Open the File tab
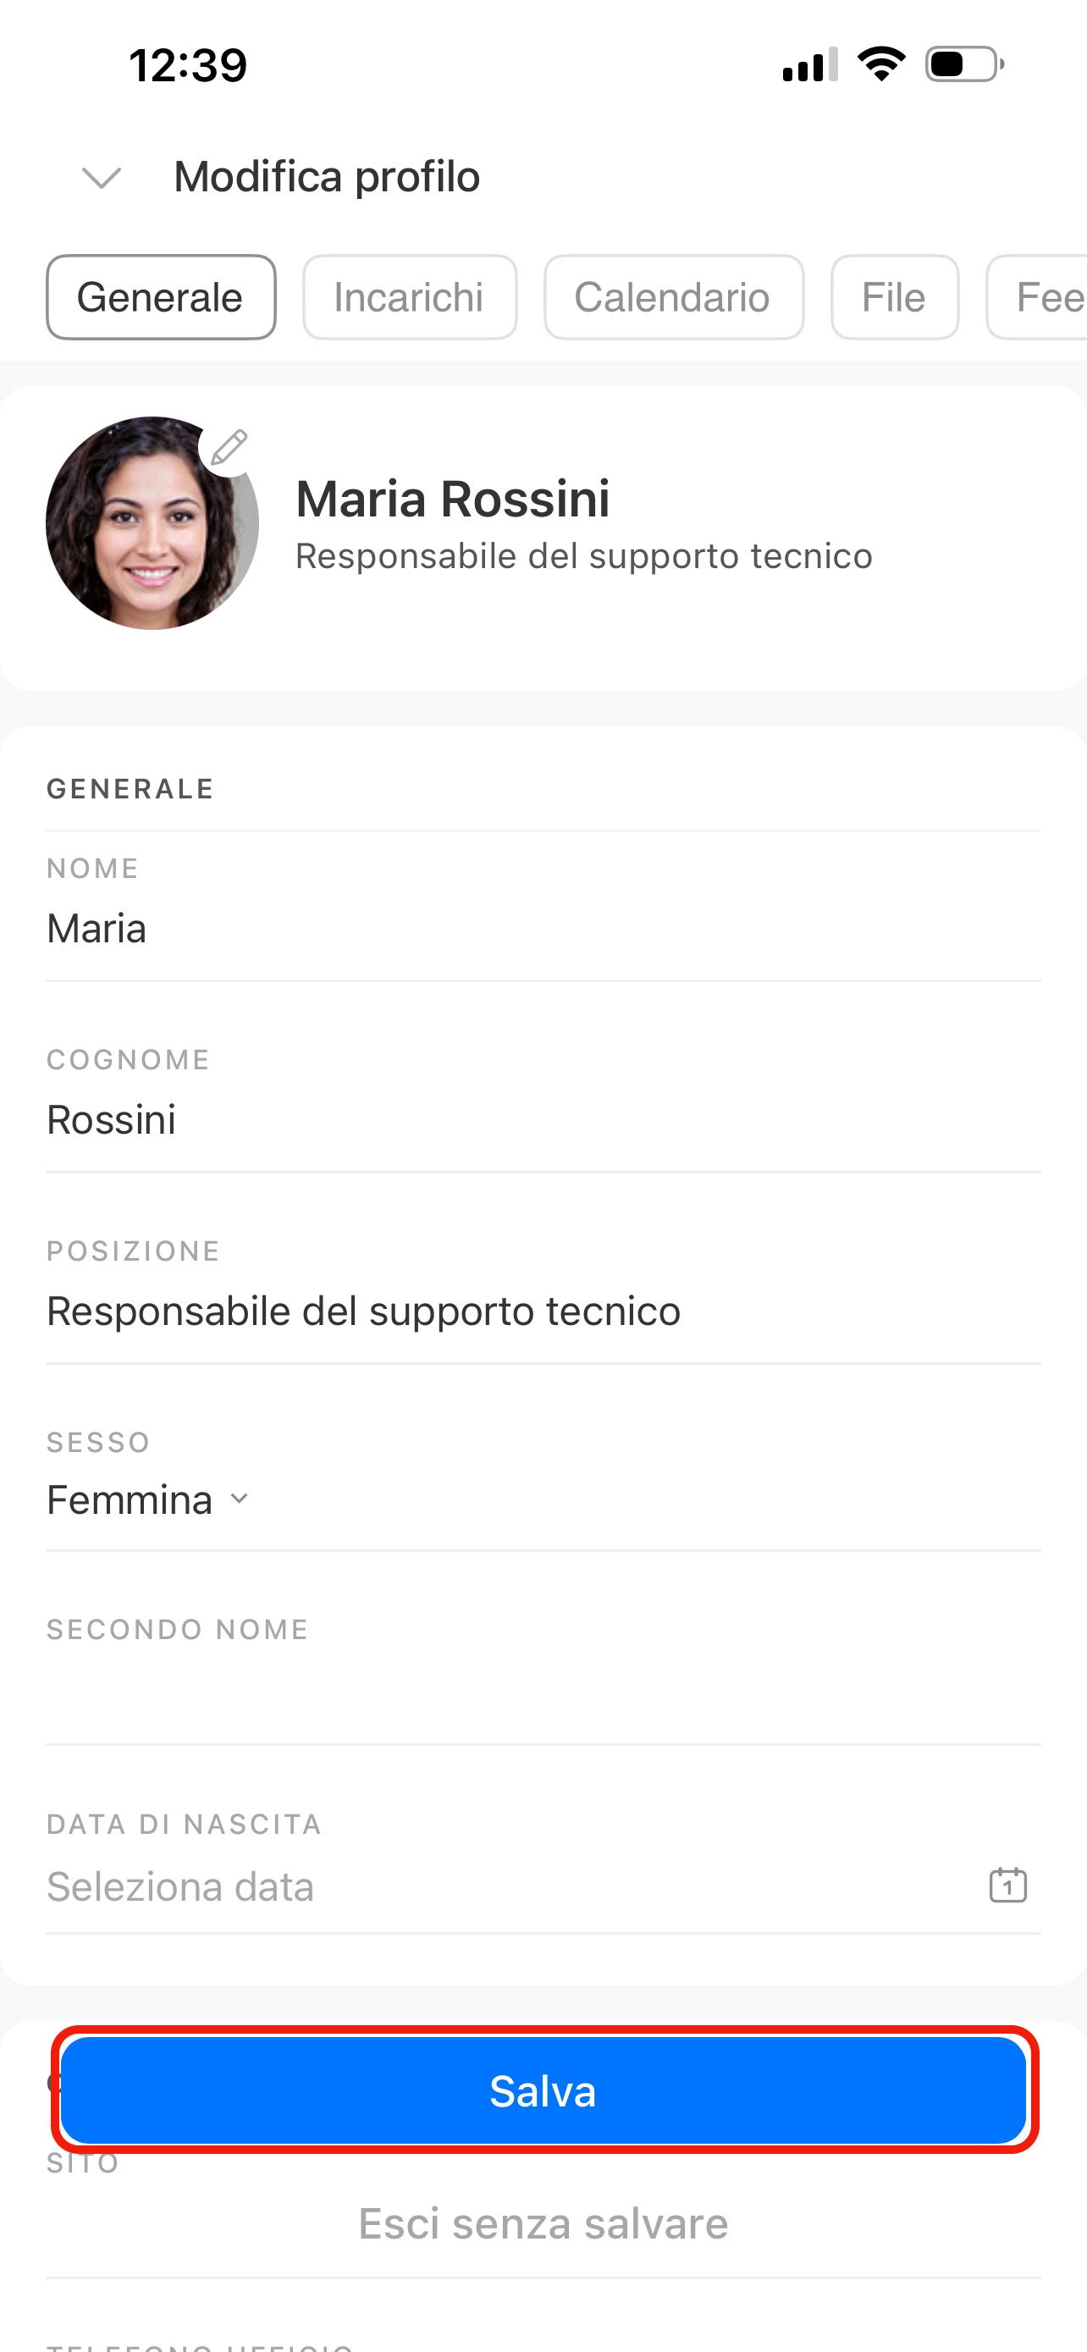This screenshot has height=2352, width=1087. click(895, 298)
